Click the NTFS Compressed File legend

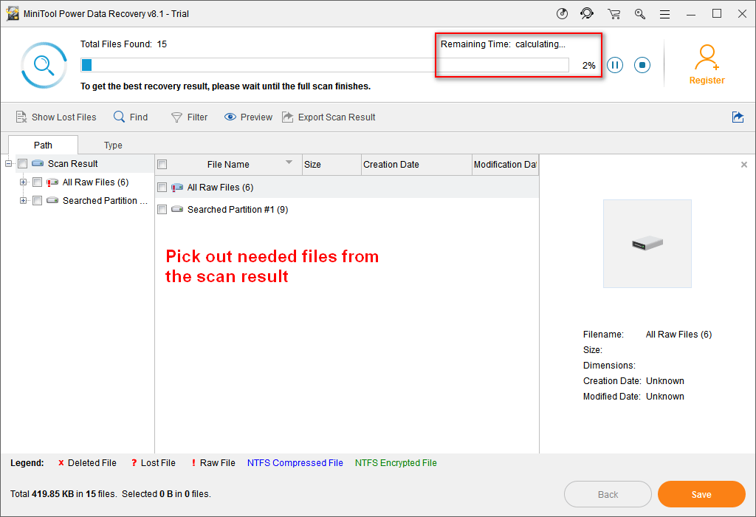[295, 463]
